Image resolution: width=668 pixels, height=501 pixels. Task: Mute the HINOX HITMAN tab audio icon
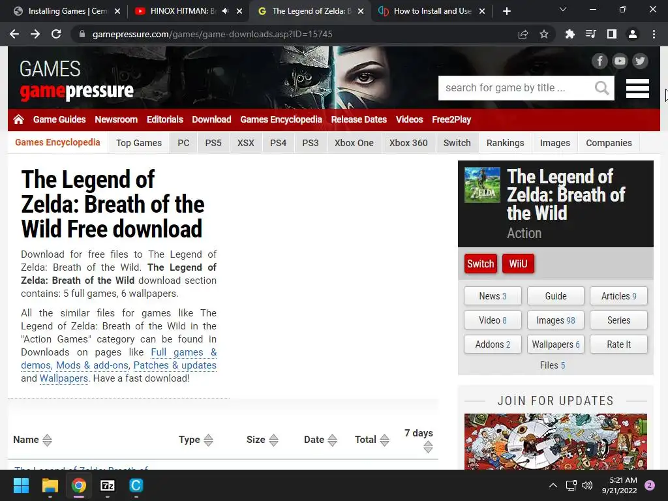(225, 11)
